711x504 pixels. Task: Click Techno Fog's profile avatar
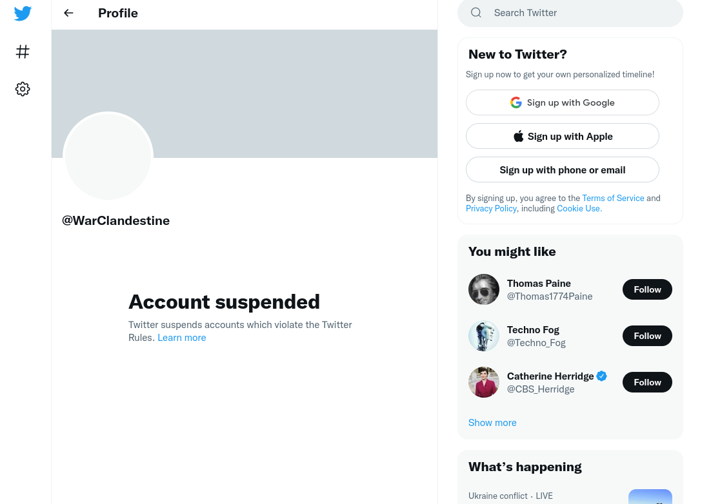pyautogui.click(x=484, y=336)
